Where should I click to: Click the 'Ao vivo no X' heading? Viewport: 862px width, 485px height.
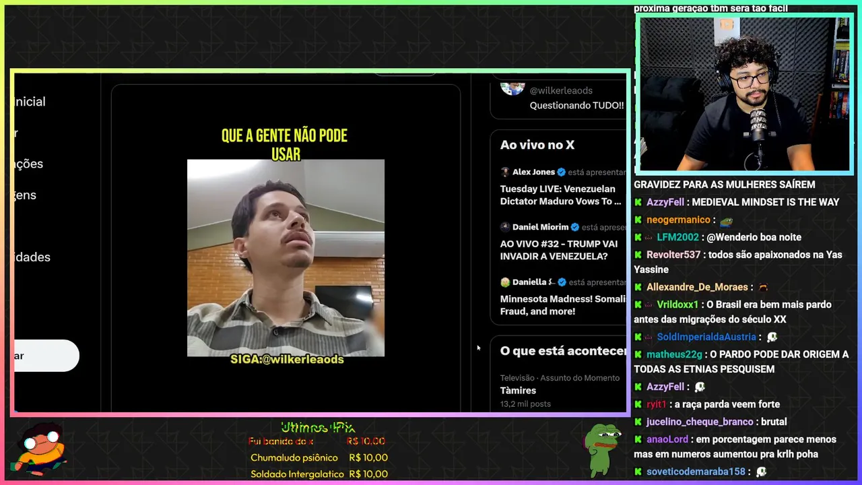click(537, 145)
